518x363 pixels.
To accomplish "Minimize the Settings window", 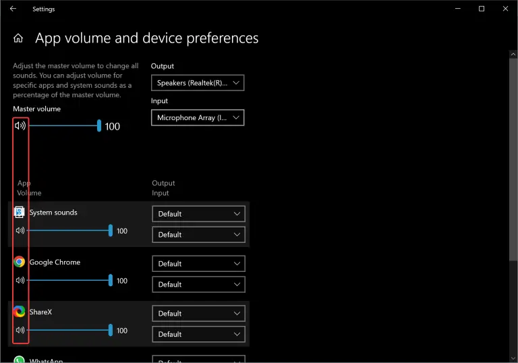I will pos(457,9).
